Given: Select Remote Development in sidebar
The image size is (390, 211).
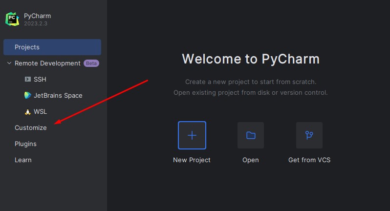Looking at the screenshot, I should pyautogui.click(x=47, y=63).
